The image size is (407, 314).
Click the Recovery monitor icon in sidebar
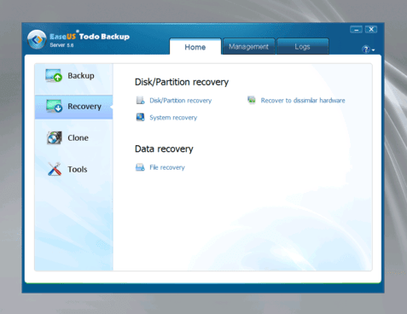coord(54,106)
